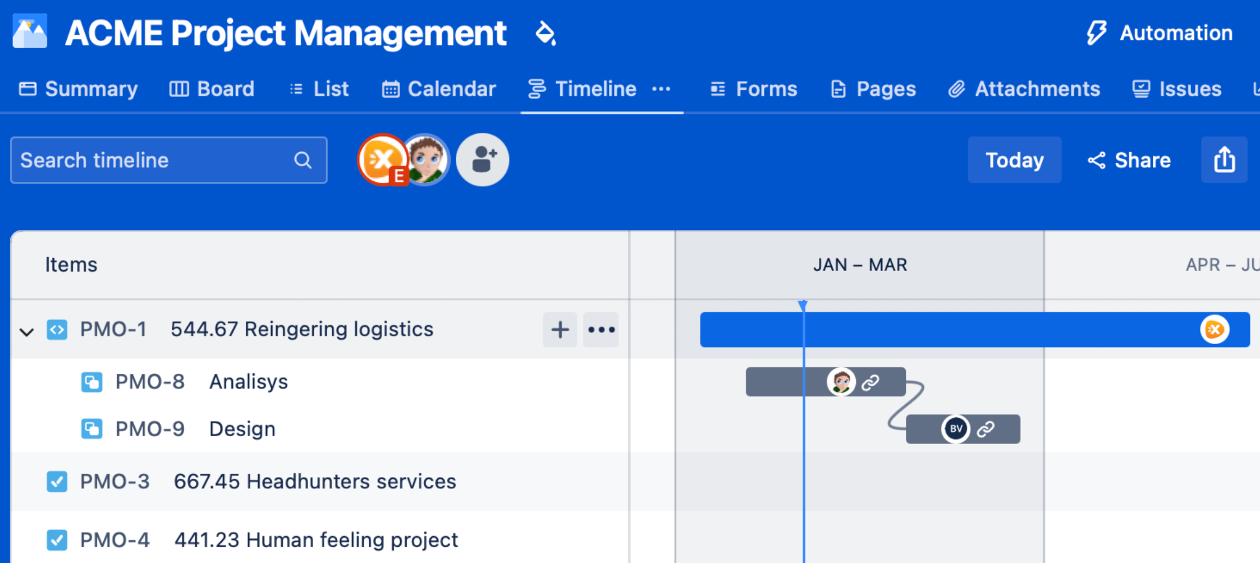The width and height of the screenshot is (1260, 563).
Task: Open the Pages tab
Action: [x=873, y=89]
